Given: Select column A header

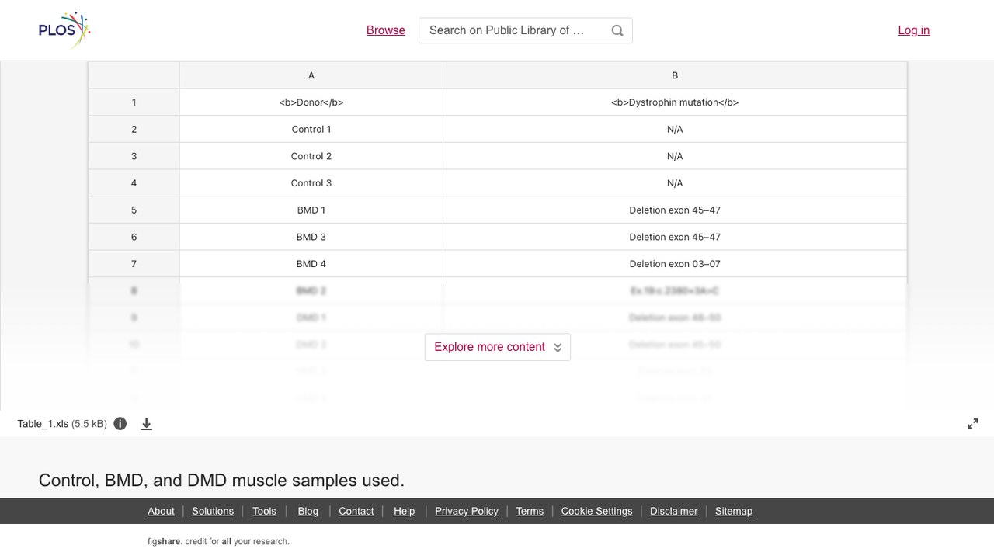Looking at the screenshot, I should coord(311,75).
